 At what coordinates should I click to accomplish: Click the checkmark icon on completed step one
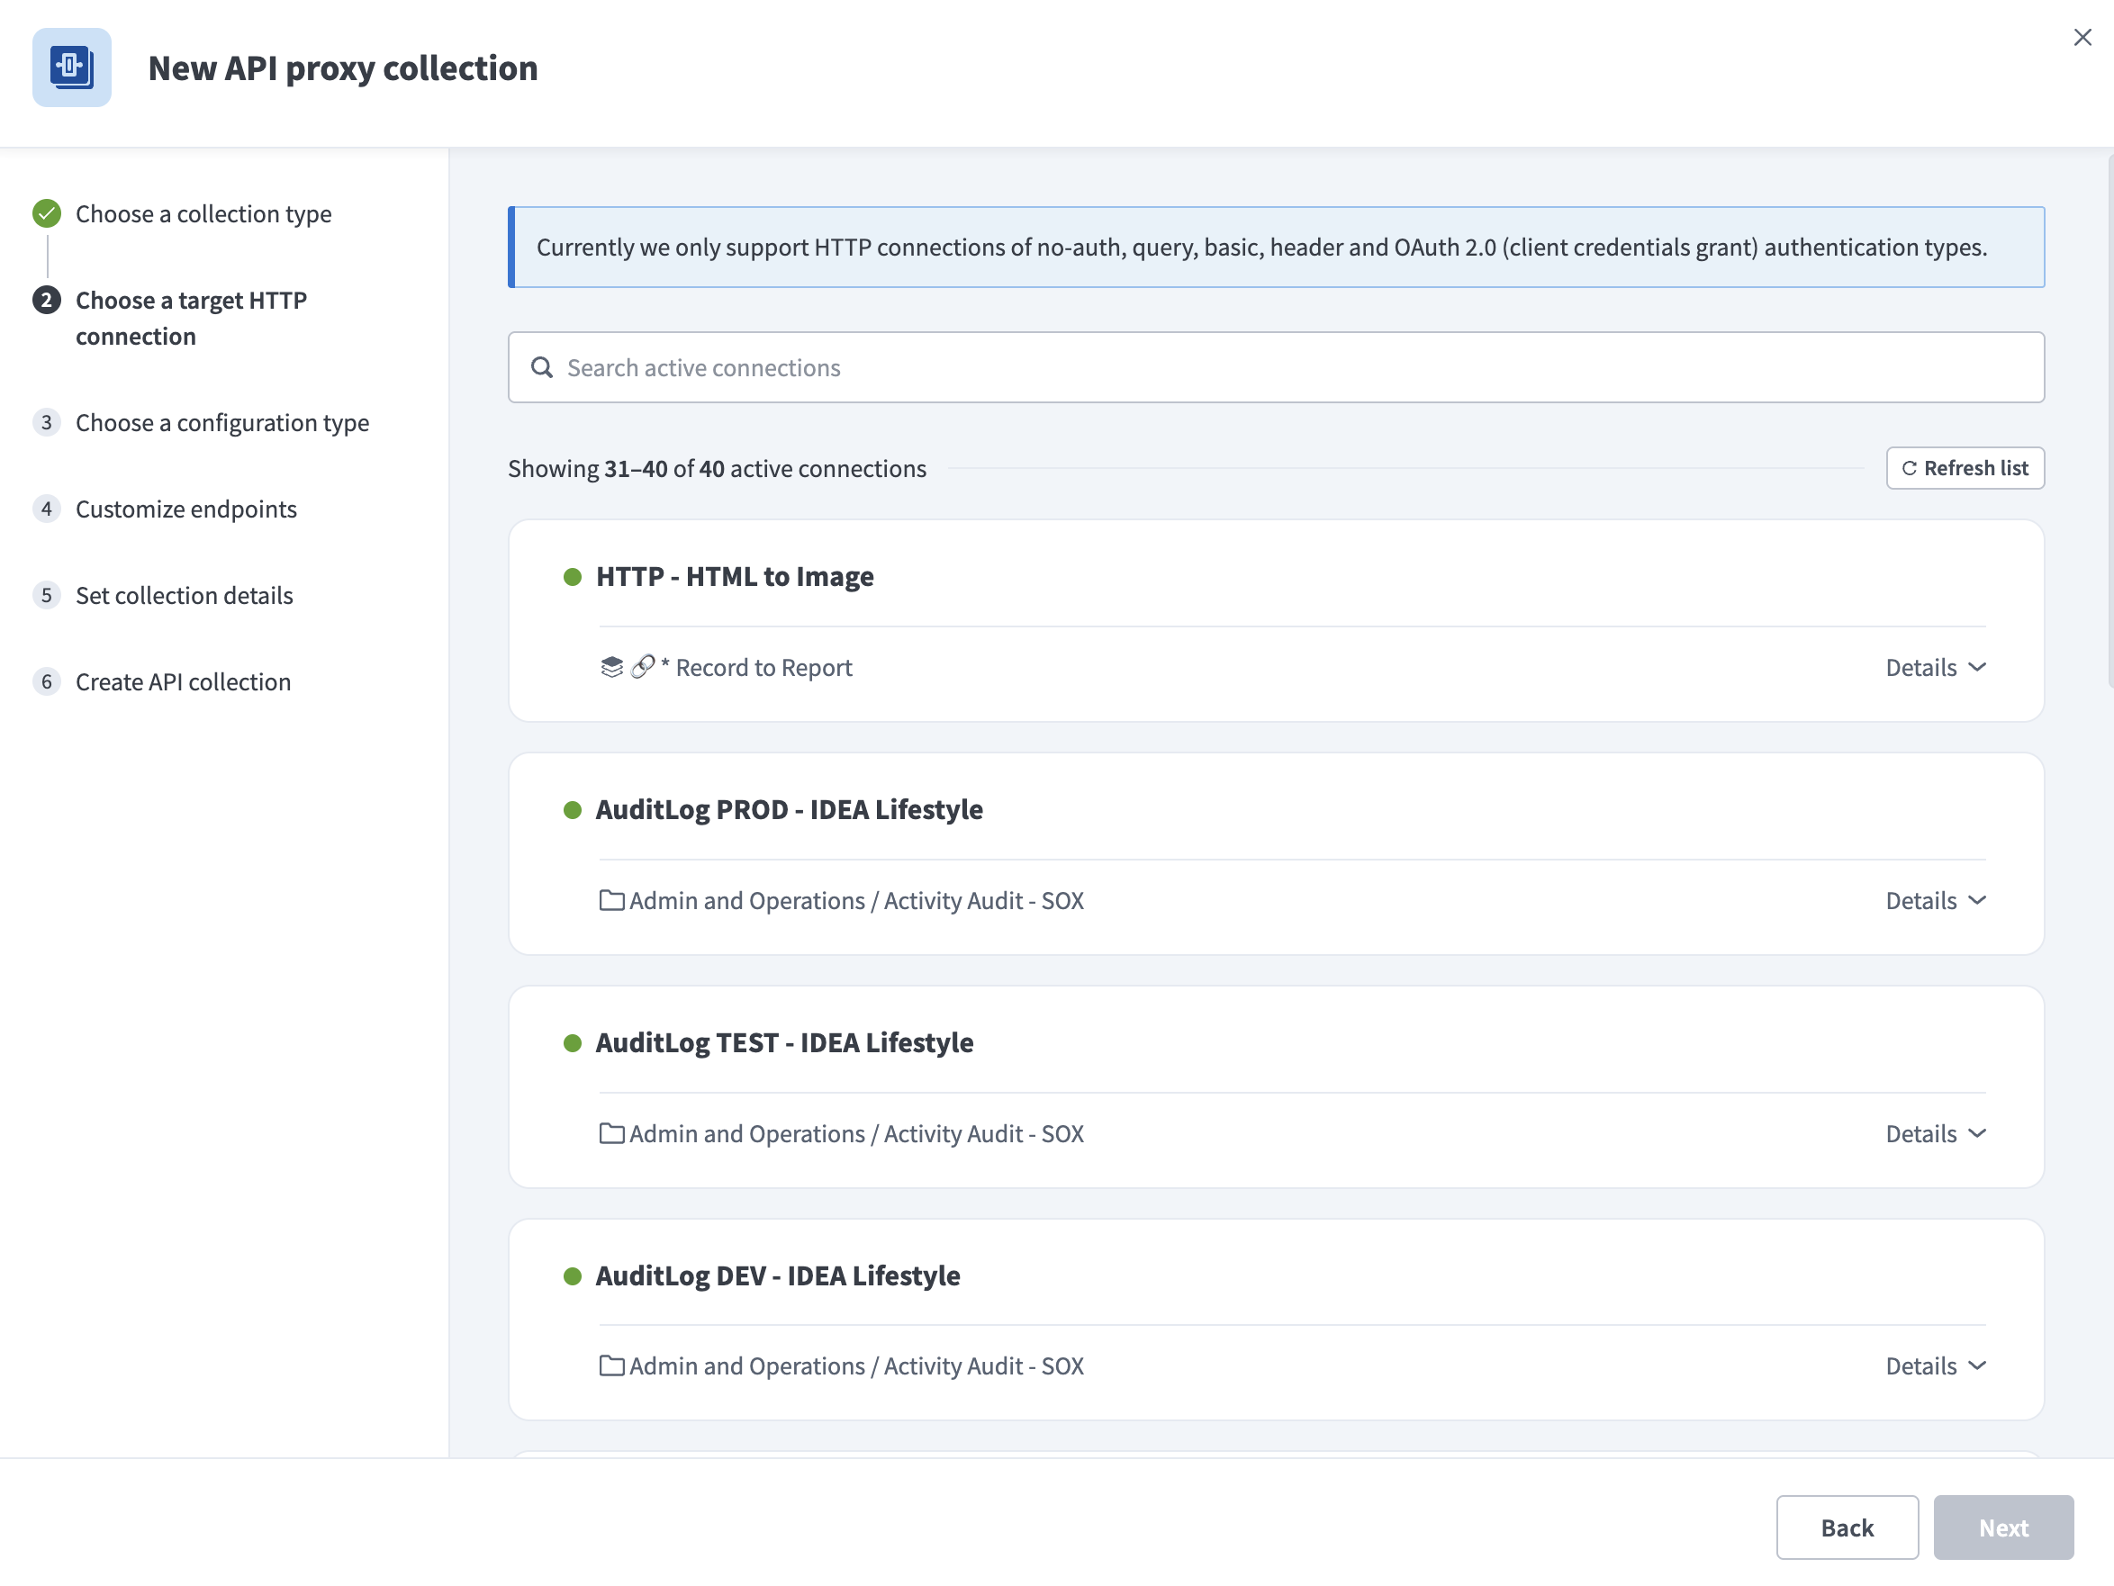[x=46, y=214]
